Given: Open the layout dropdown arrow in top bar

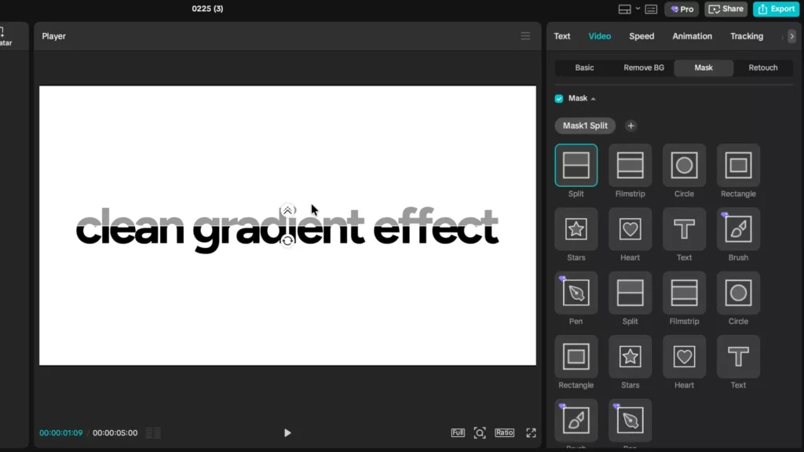Looking at the screenshot, I should click(638, 9).
